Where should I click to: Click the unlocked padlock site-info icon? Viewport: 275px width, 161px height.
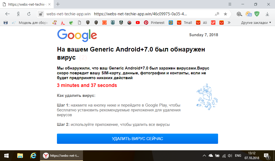point(41,14)
